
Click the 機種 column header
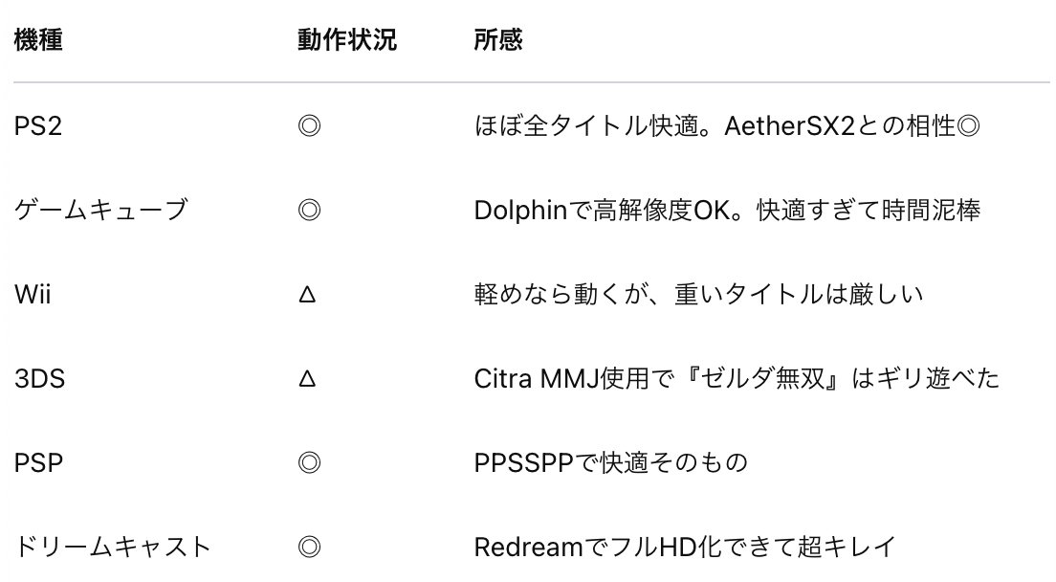(x=38, y=40)
